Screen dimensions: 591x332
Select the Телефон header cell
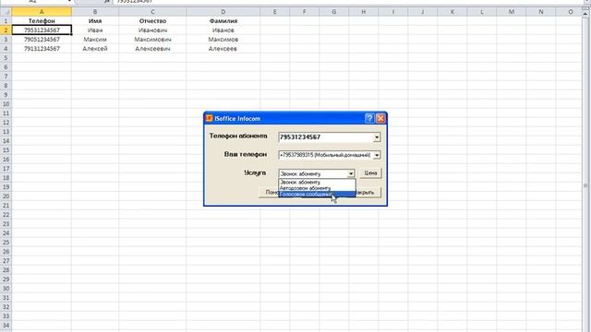[x=42, y=20]
